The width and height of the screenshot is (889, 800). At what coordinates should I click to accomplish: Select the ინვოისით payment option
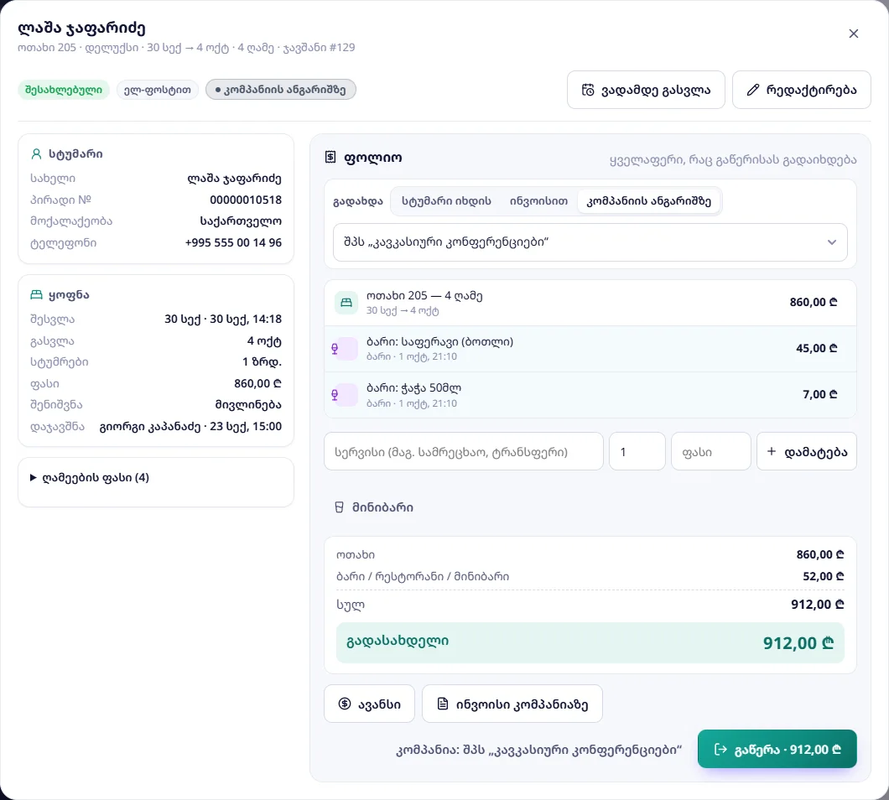click(538, 201)
